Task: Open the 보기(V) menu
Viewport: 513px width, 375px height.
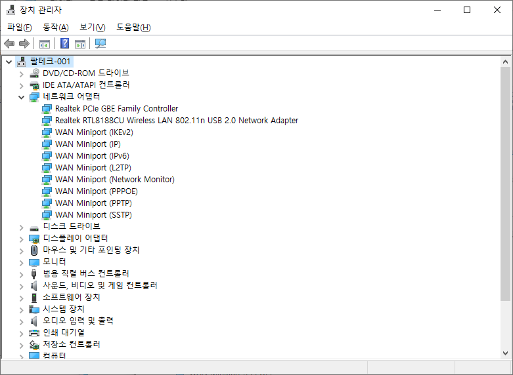Action: click(x=93, y=28)
